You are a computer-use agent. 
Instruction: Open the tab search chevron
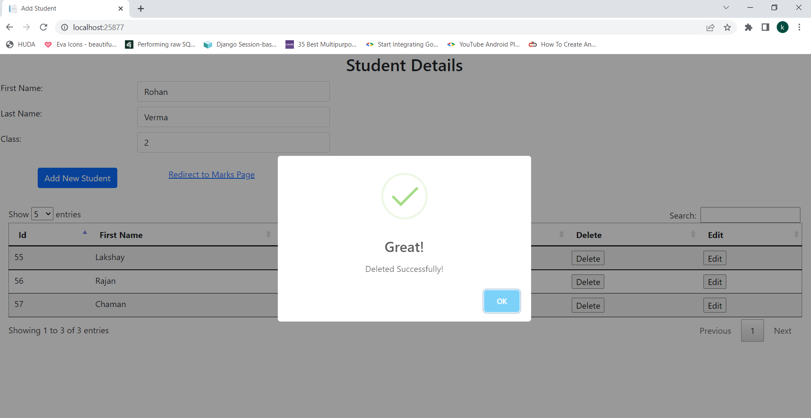[x=726, y=8]
